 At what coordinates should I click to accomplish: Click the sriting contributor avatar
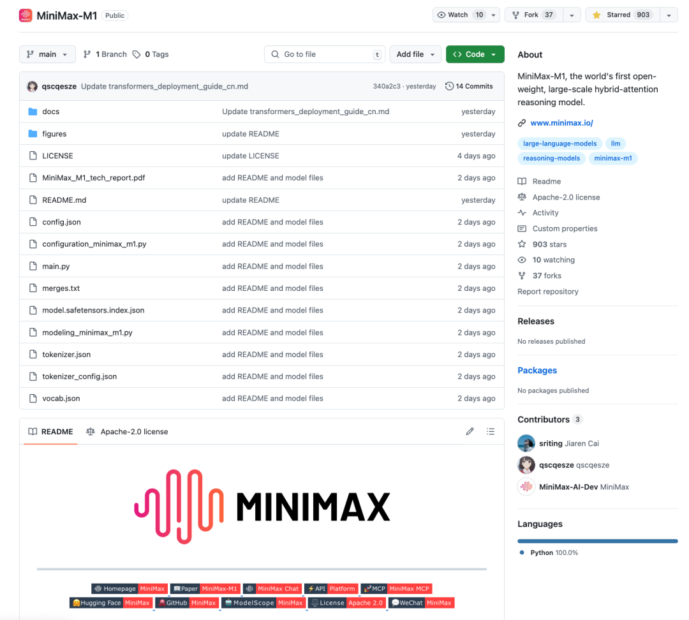coord(526,443)
